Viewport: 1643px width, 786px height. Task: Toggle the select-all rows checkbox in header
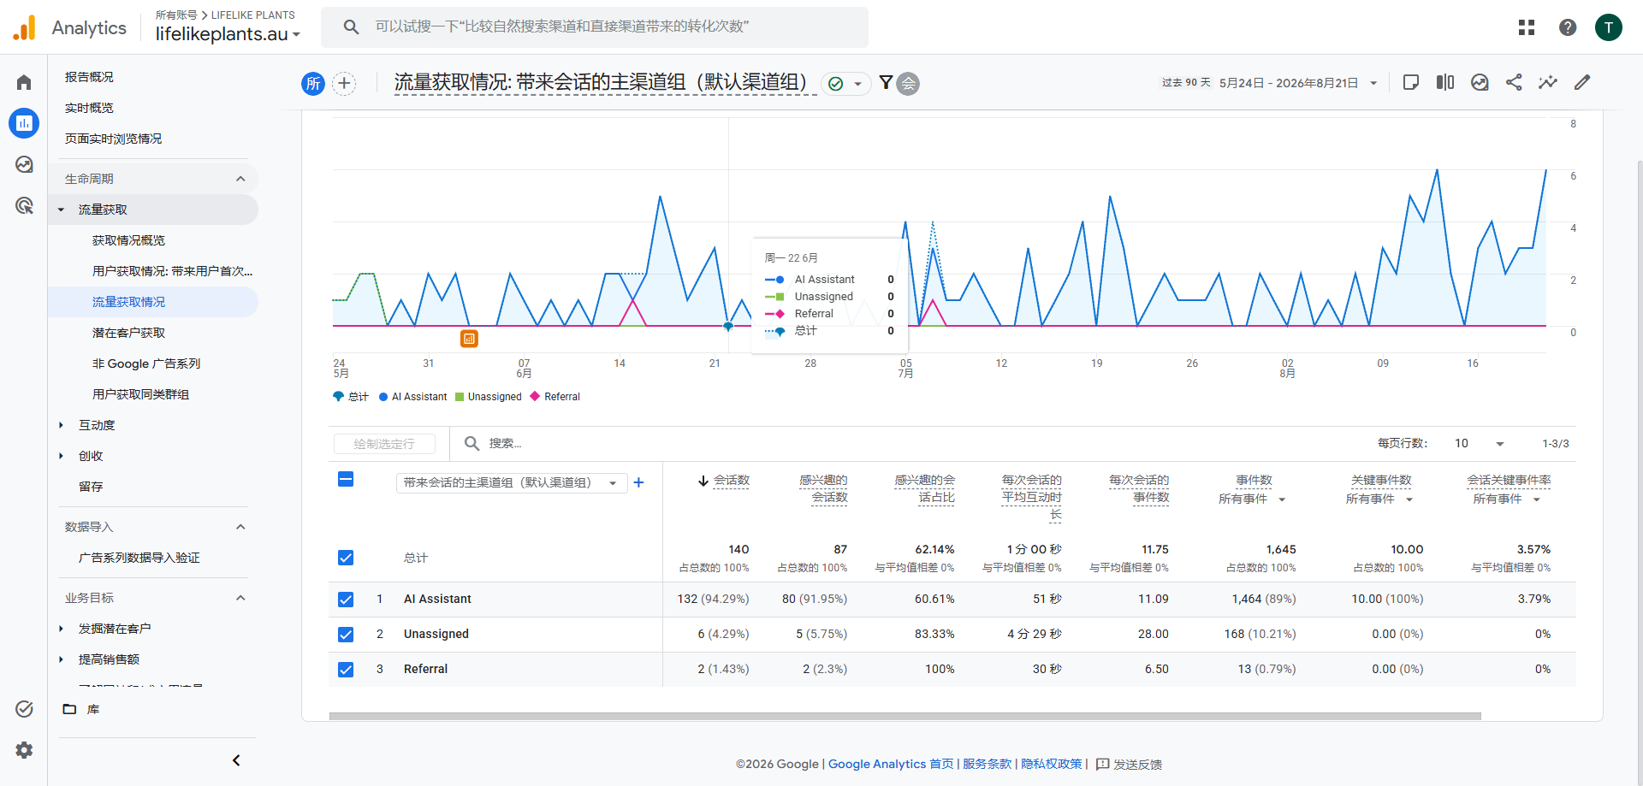[x=346, y=479]
